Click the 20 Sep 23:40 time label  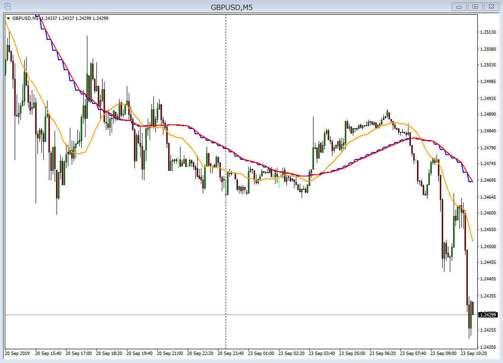231,354
